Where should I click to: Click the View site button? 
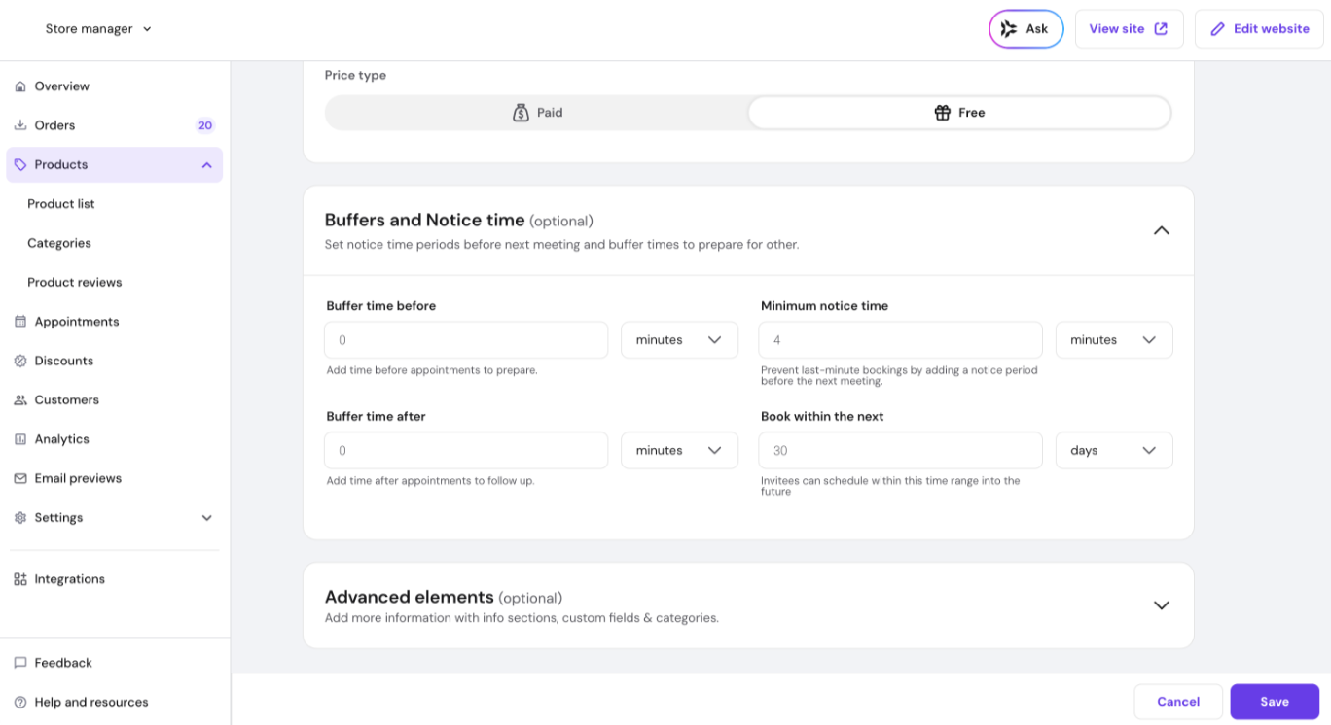[x=1128, y=29]
